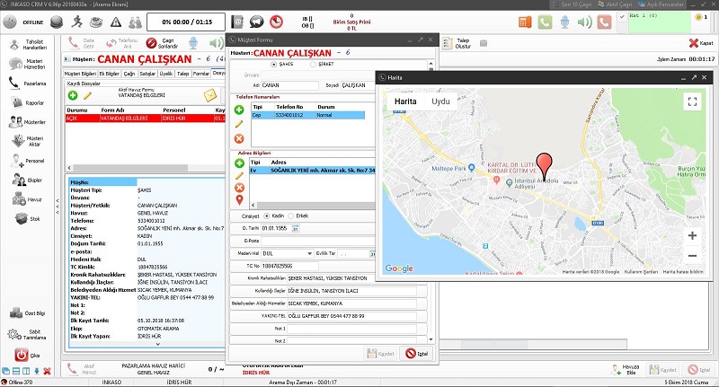Viewport: 719px width, 387px height.
Task: Expand customer details bottom chevron
Action: tap(158, 344)
